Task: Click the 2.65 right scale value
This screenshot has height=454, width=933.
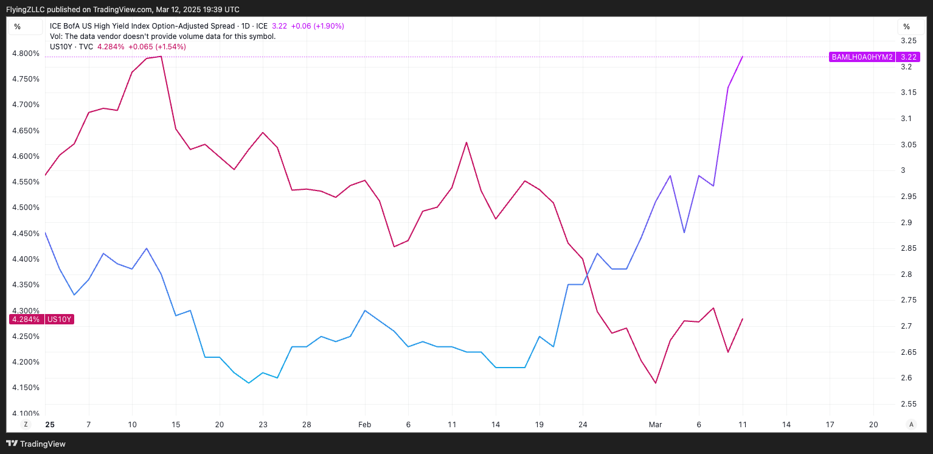Action: click(x=908, y=352)
